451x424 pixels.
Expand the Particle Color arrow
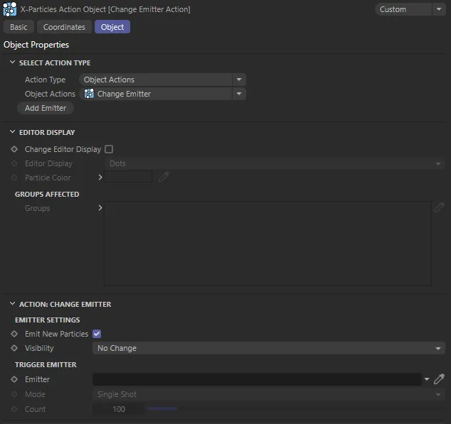100,178
